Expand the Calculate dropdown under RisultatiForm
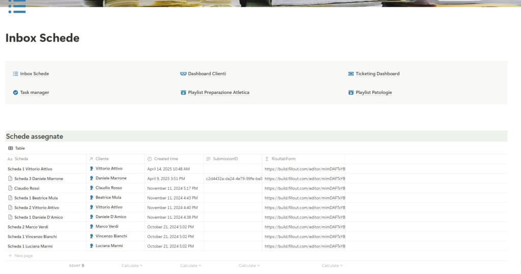Image resolution: width=521 pixels, height=274 pixels. (332, 265)
